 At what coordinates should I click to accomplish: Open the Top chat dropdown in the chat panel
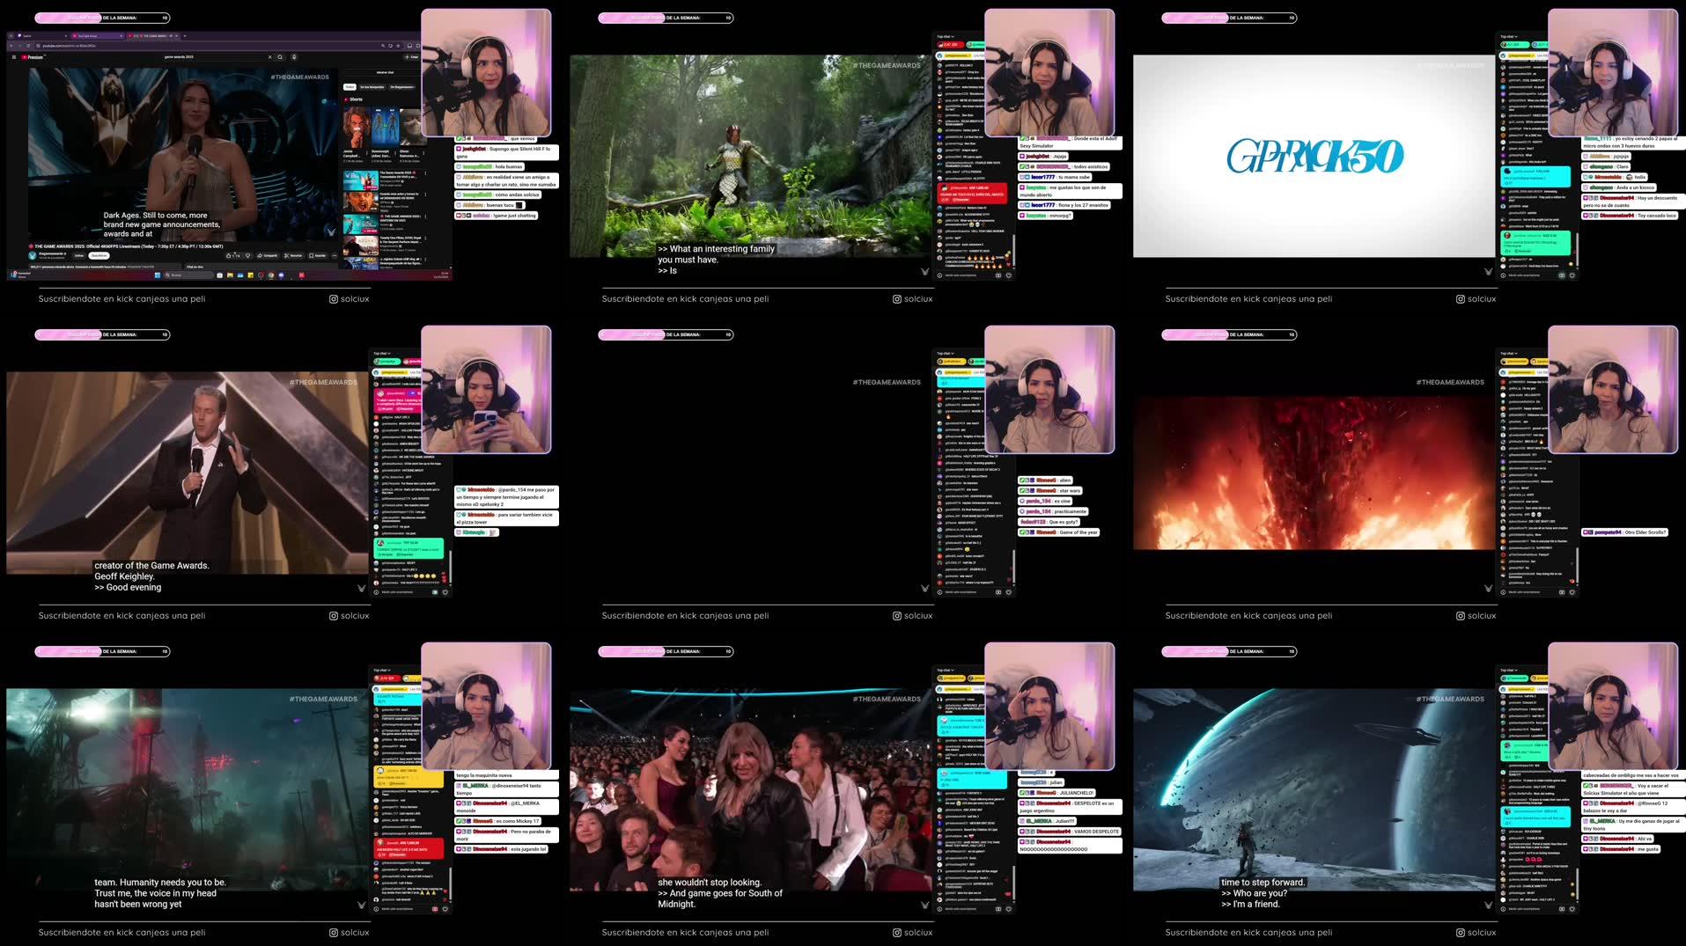click(946, 36)
